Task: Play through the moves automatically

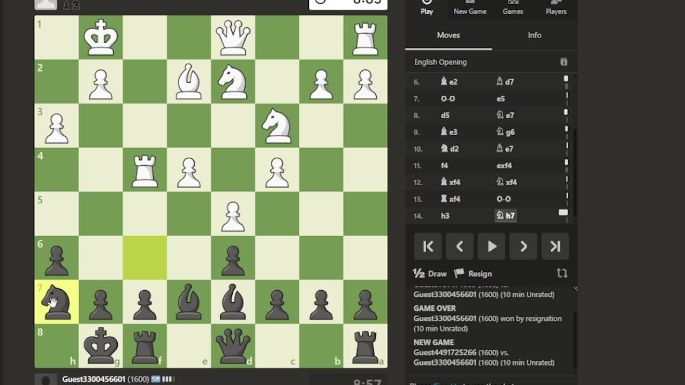Action: (x=492, y=246)
